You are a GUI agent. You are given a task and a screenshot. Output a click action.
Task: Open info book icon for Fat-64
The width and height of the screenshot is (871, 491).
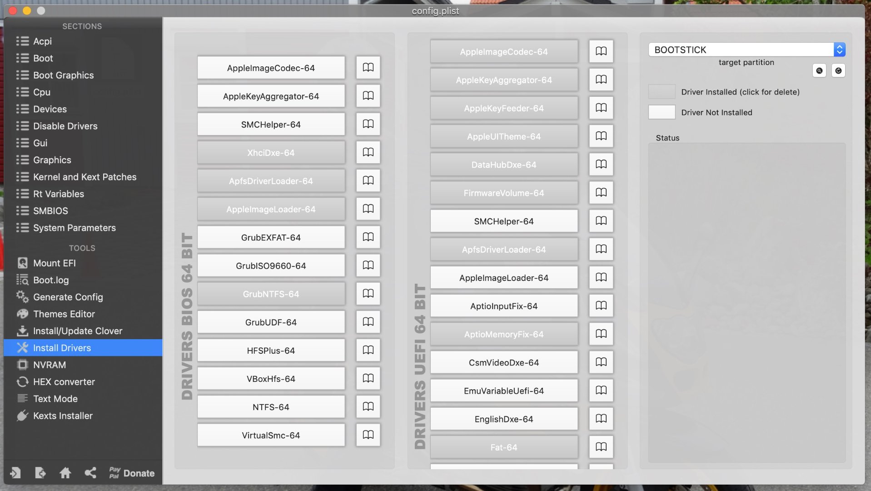point(601,447)
